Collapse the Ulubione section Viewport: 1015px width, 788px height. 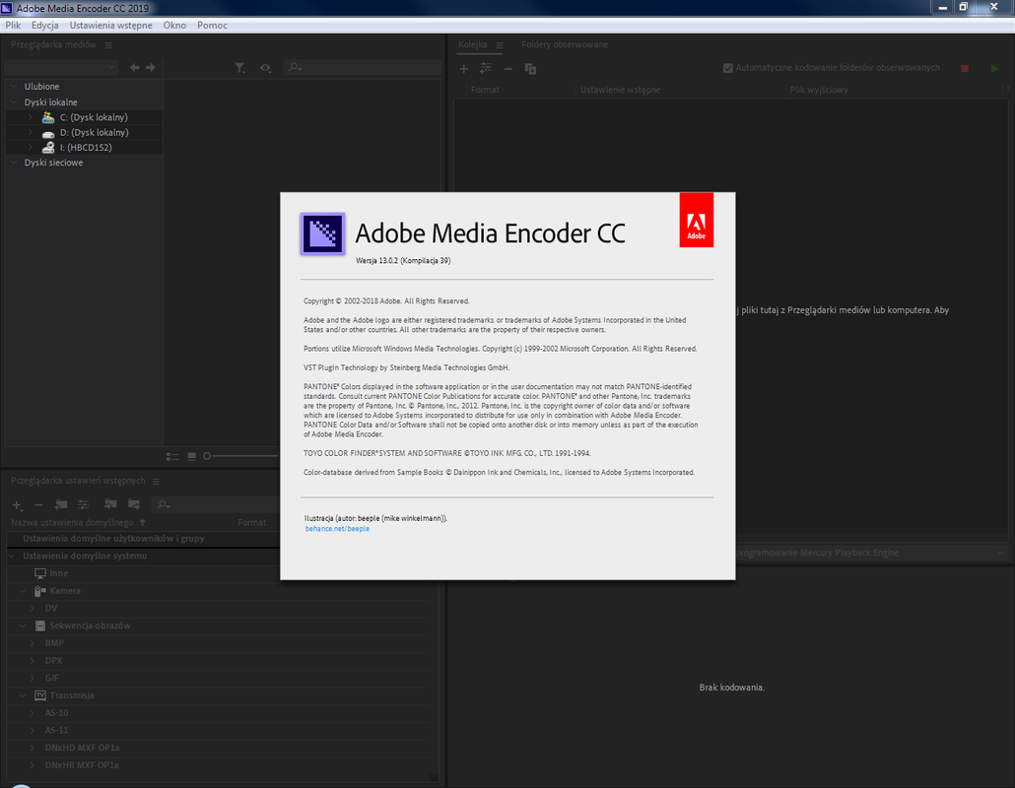click(14, 86)
